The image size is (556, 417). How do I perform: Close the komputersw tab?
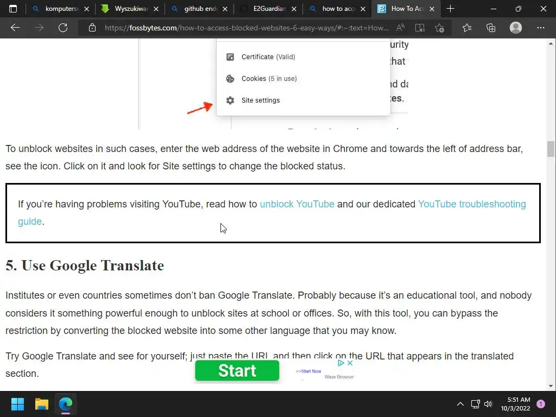[86, 9]
